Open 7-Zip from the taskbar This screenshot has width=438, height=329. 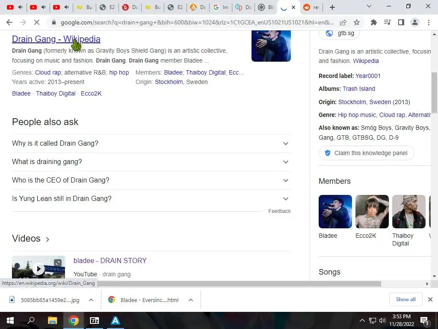point(95,320)
